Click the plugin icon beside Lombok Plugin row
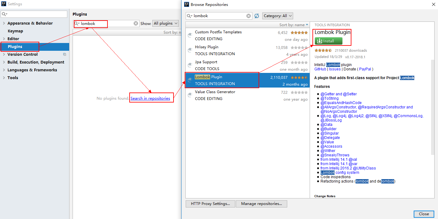 click(x=189, y=80)
